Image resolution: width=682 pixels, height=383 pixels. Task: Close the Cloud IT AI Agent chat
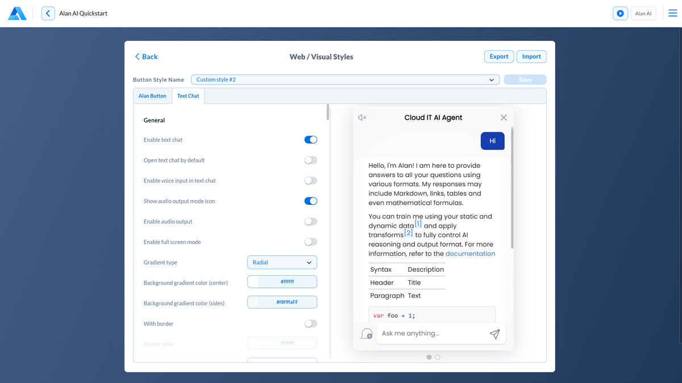coord(504,117)
